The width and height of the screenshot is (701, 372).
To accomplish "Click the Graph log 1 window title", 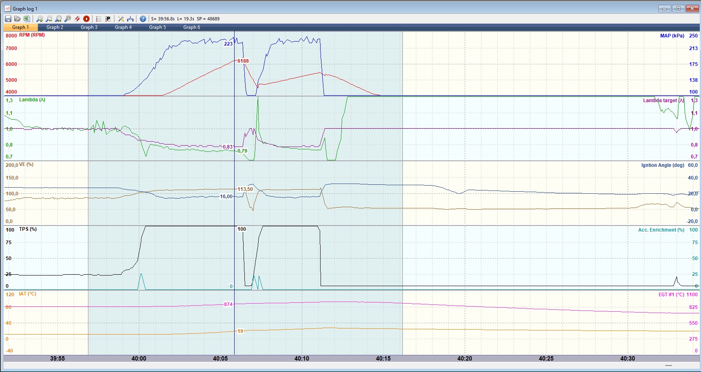I will click(x=25, y=9).
